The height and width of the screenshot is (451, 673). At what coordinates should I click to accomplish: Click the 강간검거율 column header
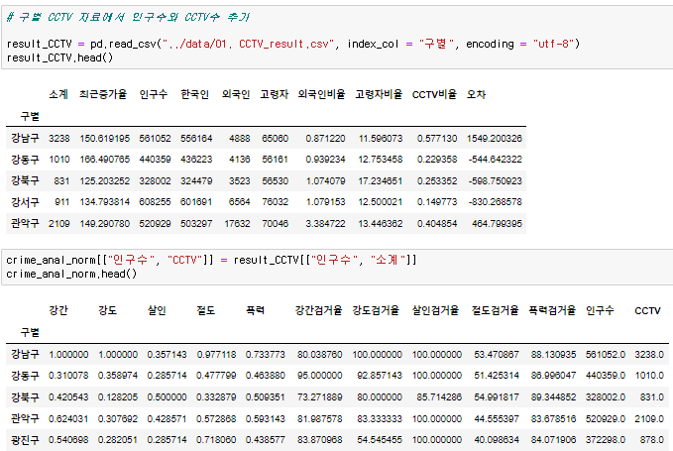318,310
